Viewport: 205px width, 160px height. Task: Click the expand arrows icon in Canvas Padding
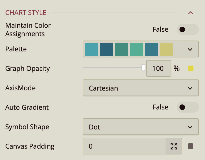(x=174, y=146)
